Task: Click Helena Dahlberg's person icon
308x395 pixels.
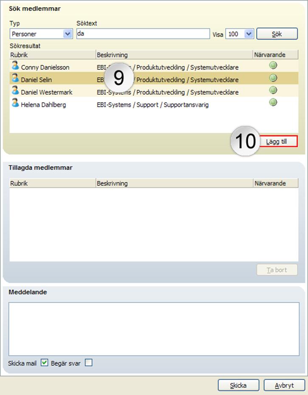Action: pyautogui.click(x=15, y=103)
